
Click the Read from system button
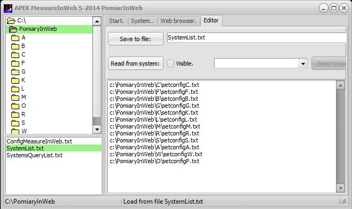(x=135, y=63)
